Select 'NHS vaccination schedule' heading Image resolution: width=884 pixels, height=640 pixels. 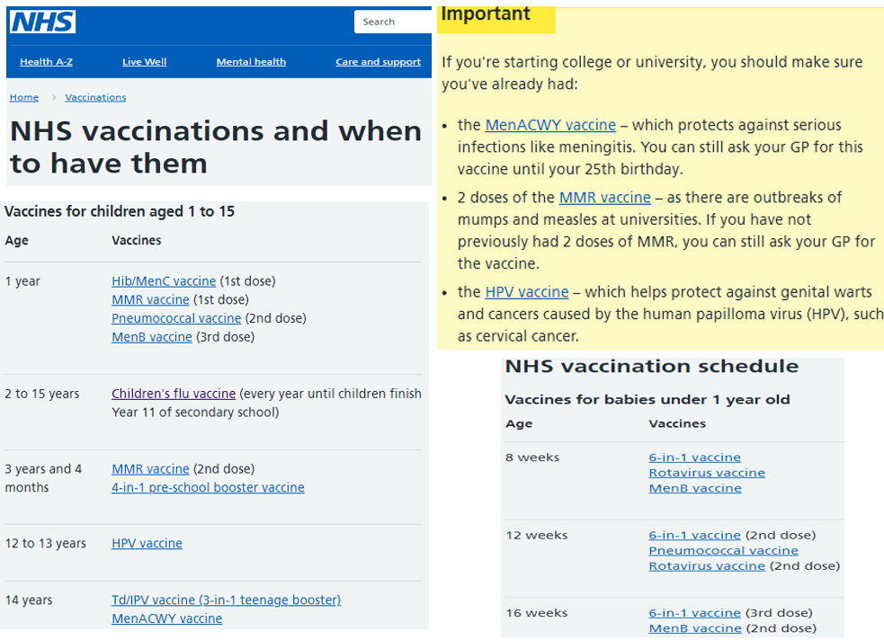point(652,366)
